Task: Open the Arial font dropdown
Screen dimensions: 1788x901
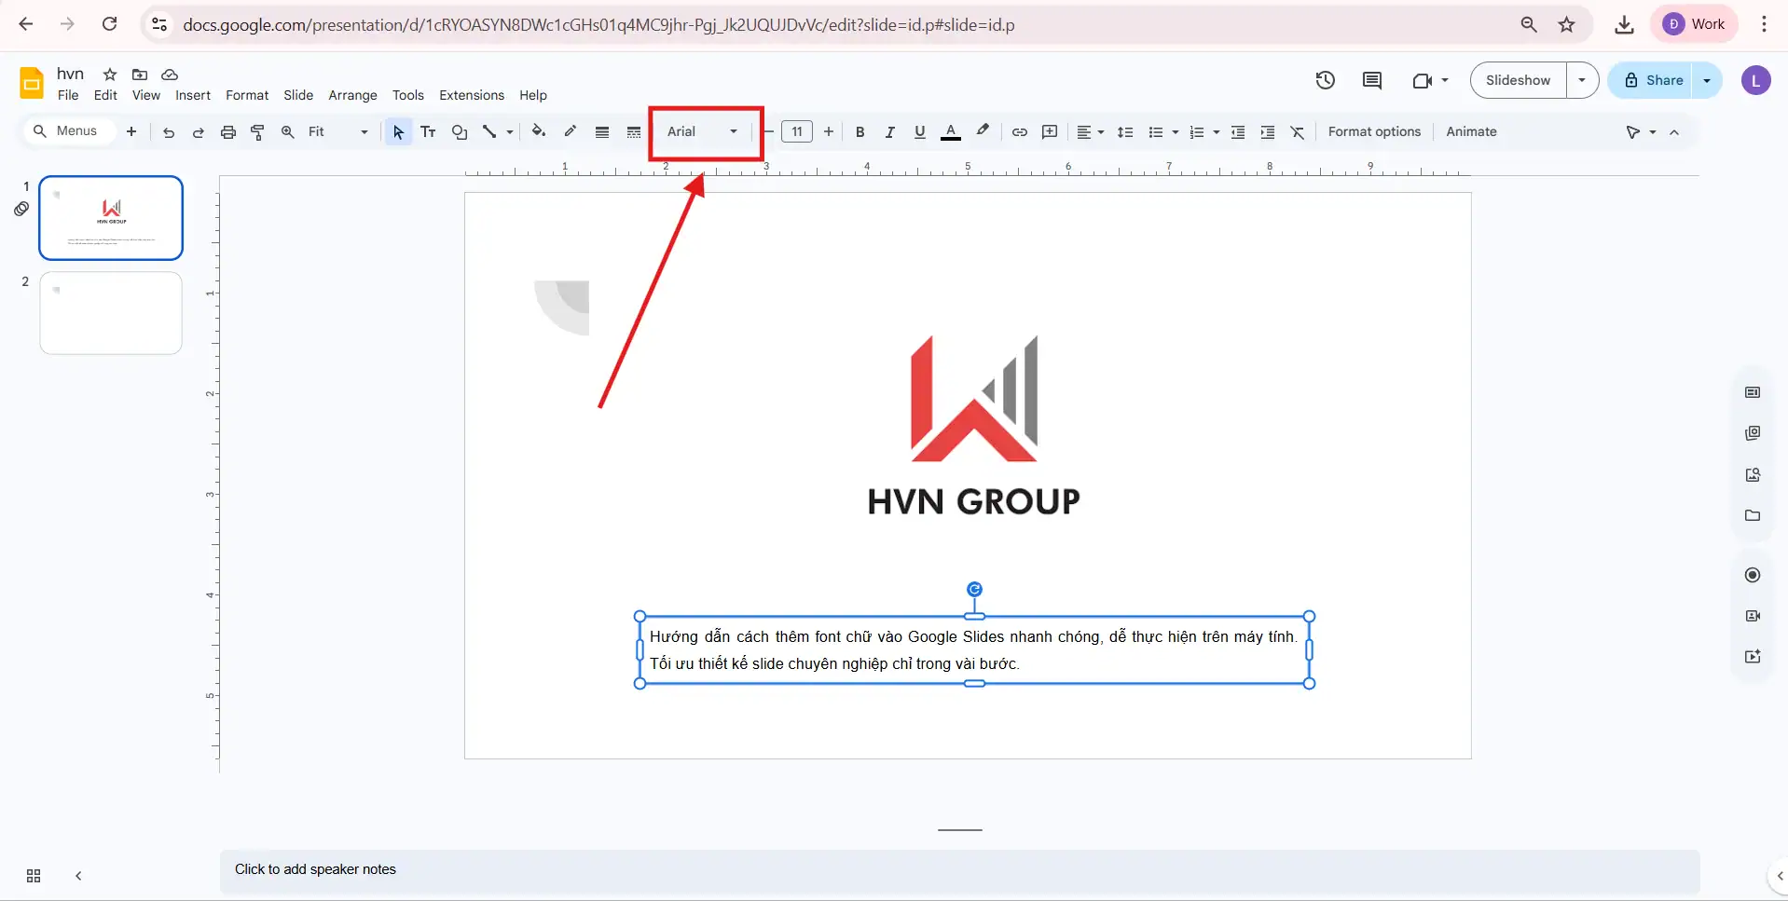Action: [703, 131]
